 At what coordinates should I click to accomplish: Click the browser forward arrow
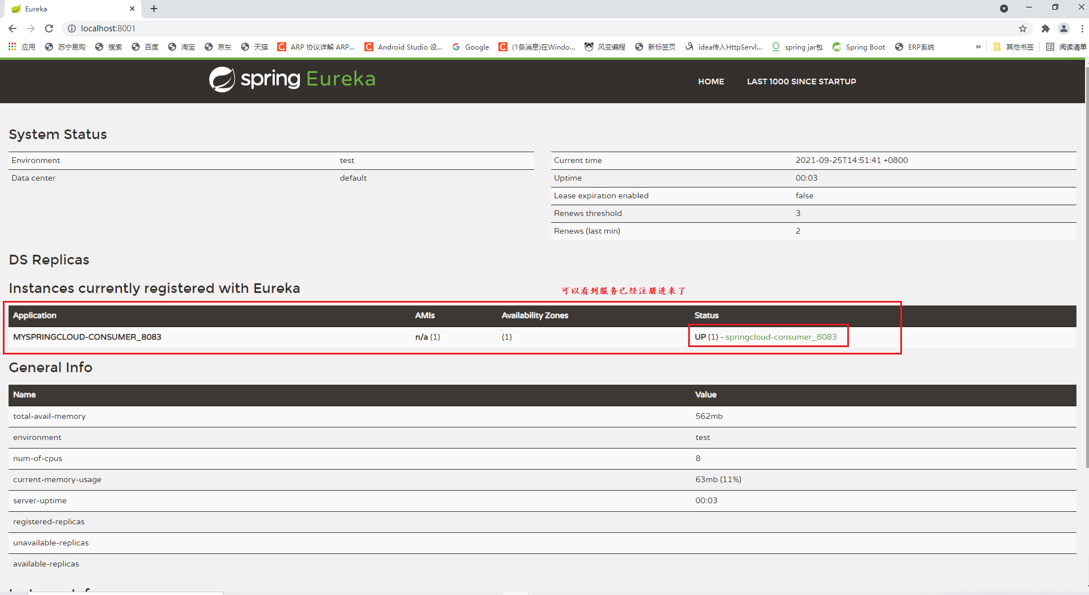31,28
